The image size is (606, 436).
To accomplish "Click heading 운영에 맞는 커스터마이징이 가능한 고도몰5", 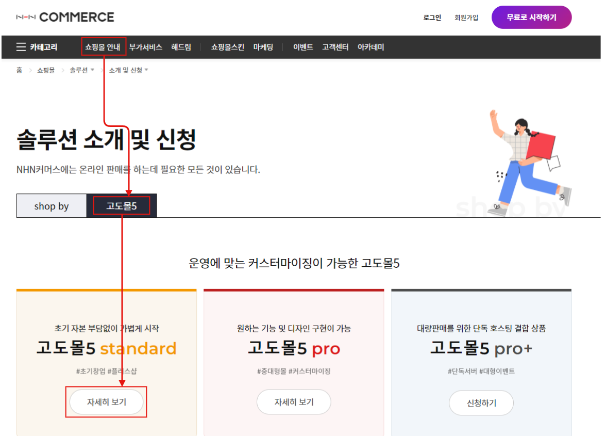I will click(x=294, y=263).
